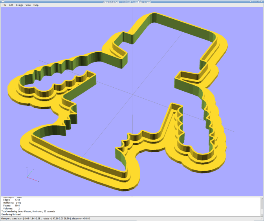Open the File menu
Viewport: 264px width, 221px height.
pos(5,5)
